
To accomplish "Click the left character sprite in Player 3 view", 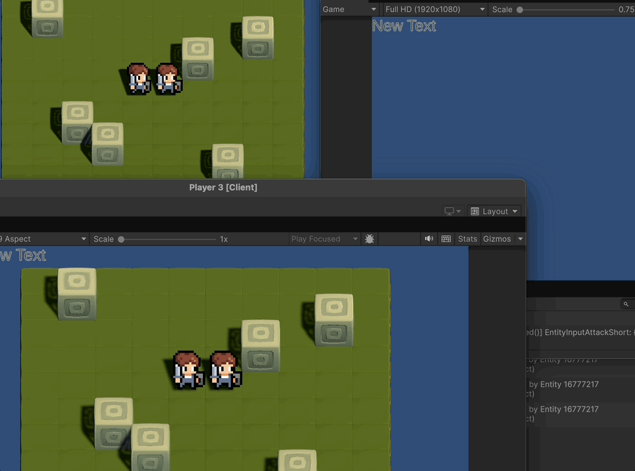I will (187, 370).
